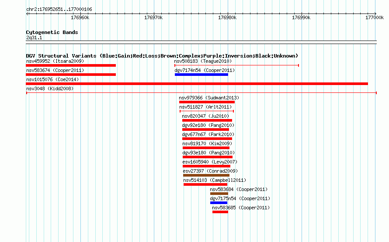Select the thin red line of nsv511827
389x242 pixels.
[207, 111]
